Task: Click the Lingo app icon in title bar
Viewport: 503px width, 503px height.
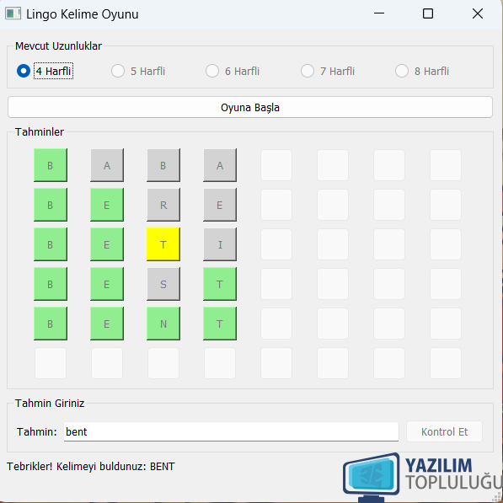Action: pos(13,13)
